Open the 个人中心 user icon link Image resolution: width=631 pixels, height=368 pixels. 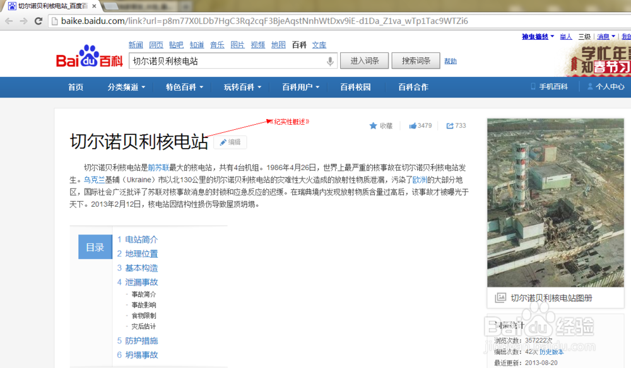click(606, 87)
